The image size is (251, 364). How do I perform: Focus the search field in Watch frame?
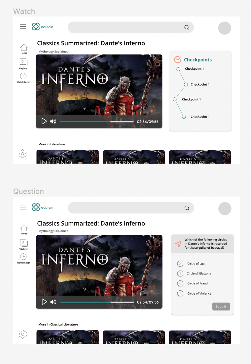coord(131,27)
